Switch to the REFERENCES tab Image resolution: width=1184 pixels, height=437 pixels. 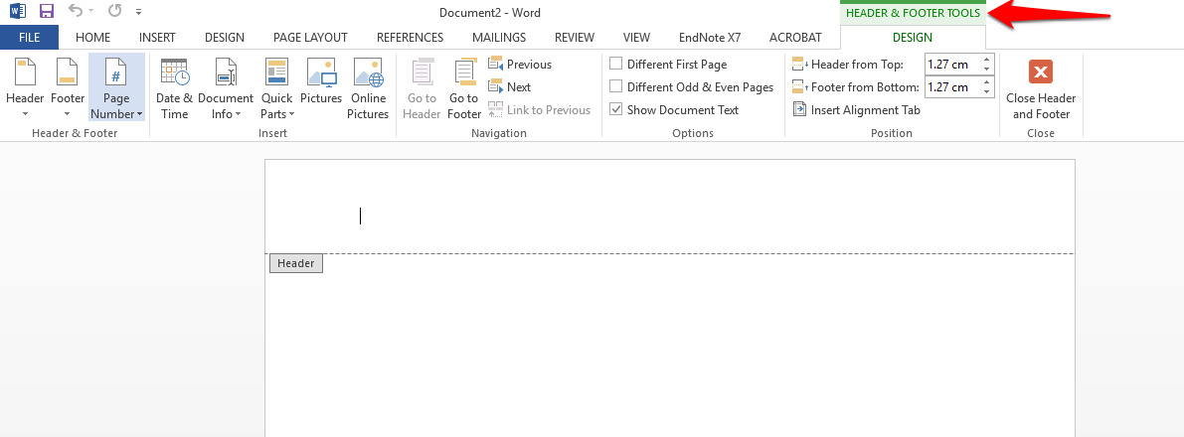[410, 37]
